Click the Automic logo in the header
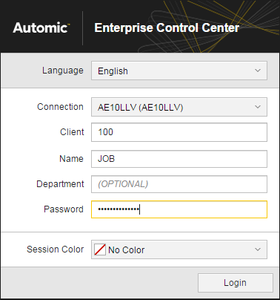 pos(41,27)
